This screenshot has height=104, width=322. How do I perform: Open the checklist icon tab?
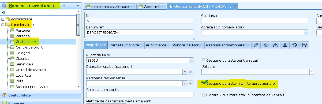[265, 45]
